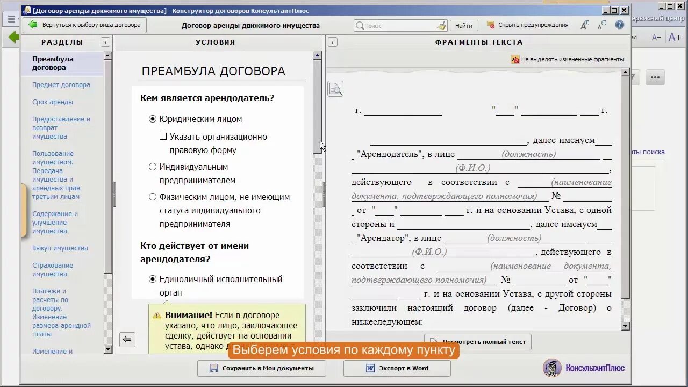Click the left arrow back button in conditions
The image size is (688, 387).
point(127,339)
